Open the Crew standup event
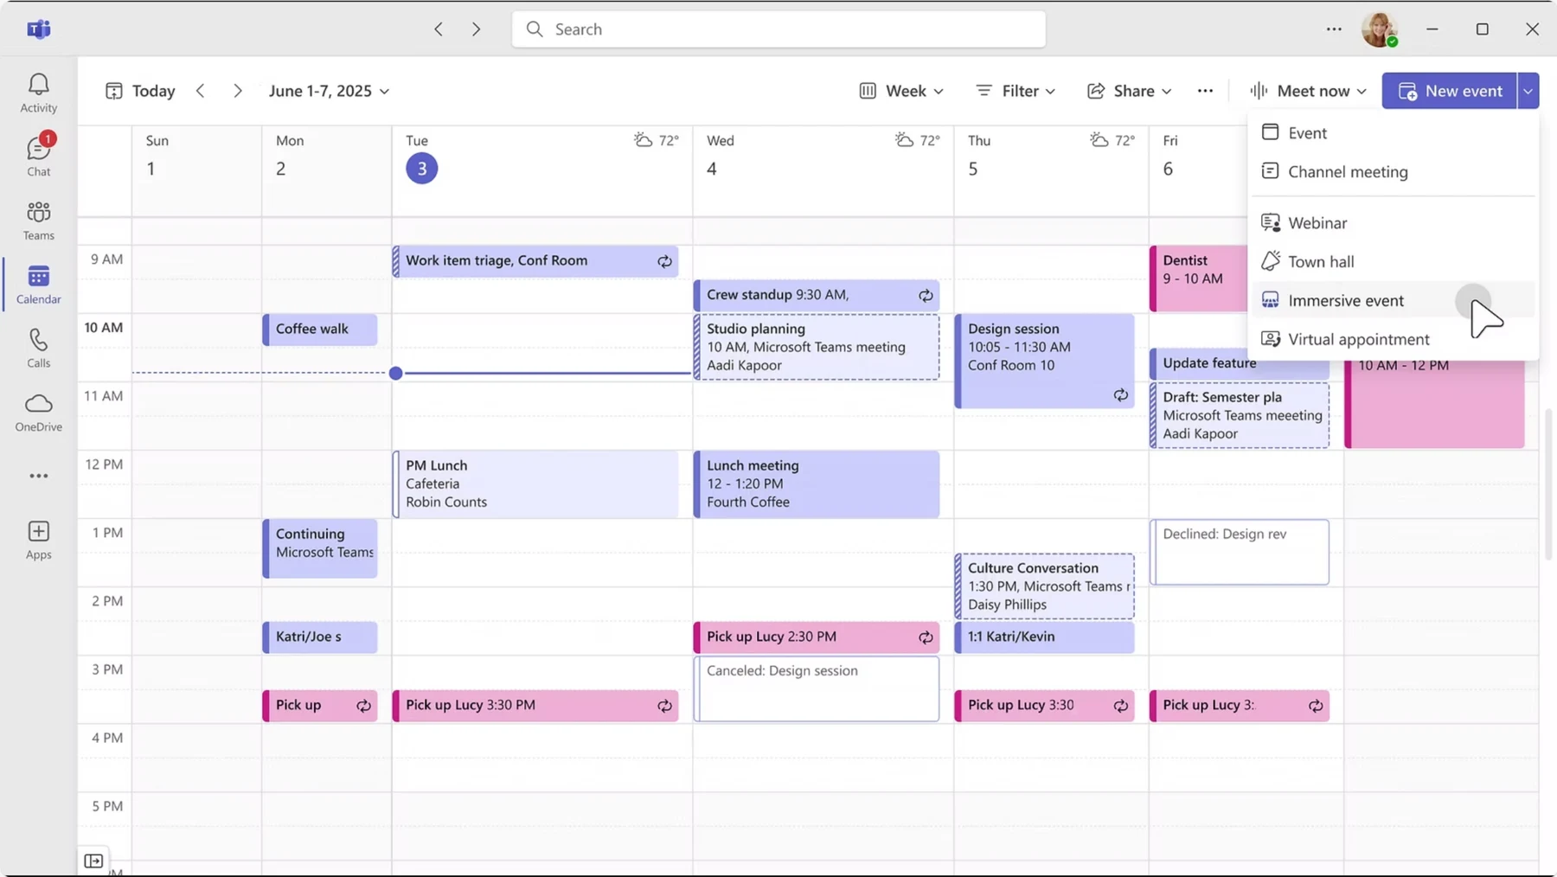Viewport: 1557px width, 877px height. click(817, 295)
